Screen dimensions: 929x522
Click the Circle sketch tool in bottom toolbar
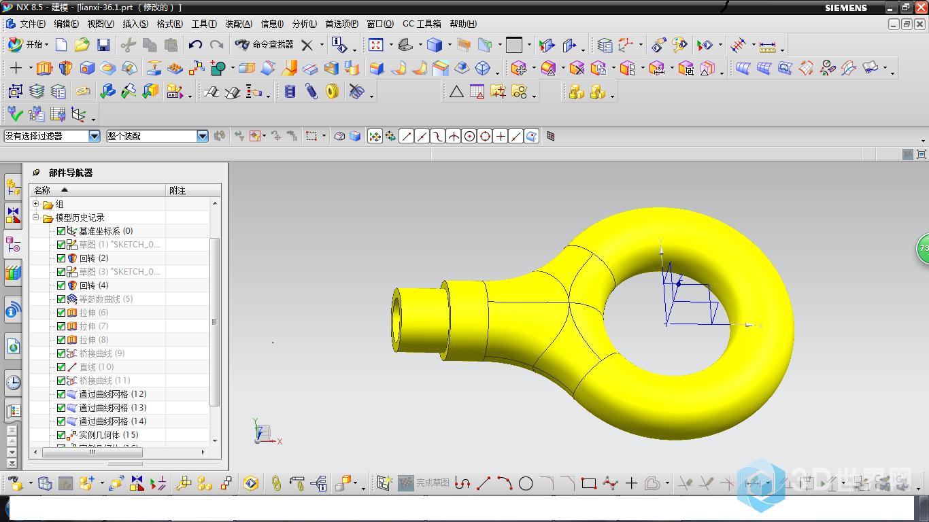point(526,483)
